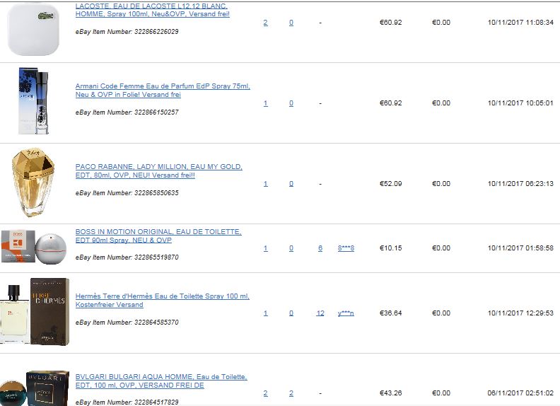Open the Armani Code Femme listing link

(163, 91)
